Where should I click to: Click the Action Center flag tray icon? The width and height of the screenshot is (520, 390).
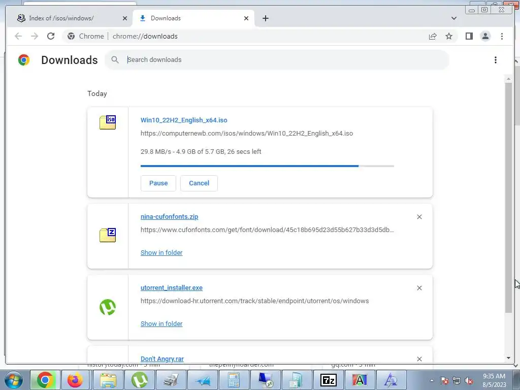(444, 381)
